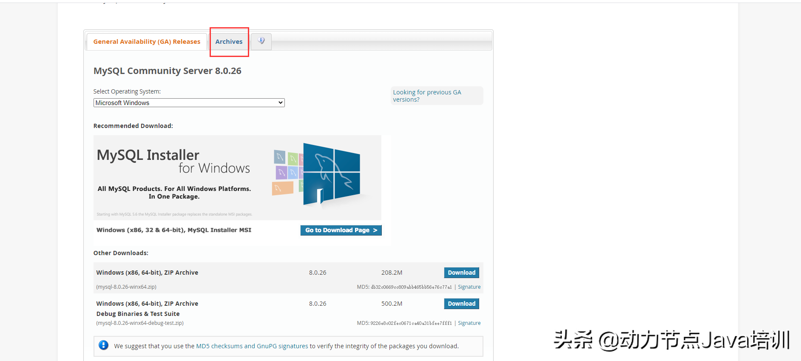
Task: Open the Archives tab
Action: (x=229, y=42)
